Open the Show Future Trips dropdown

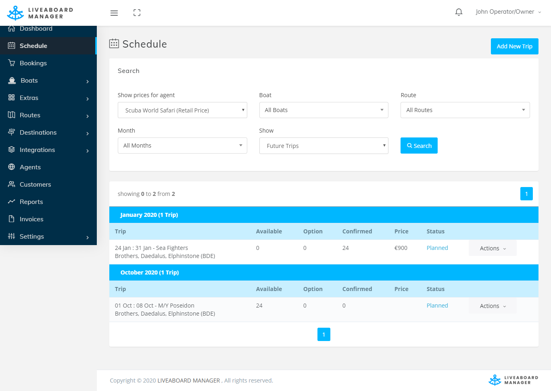(324, 146)
